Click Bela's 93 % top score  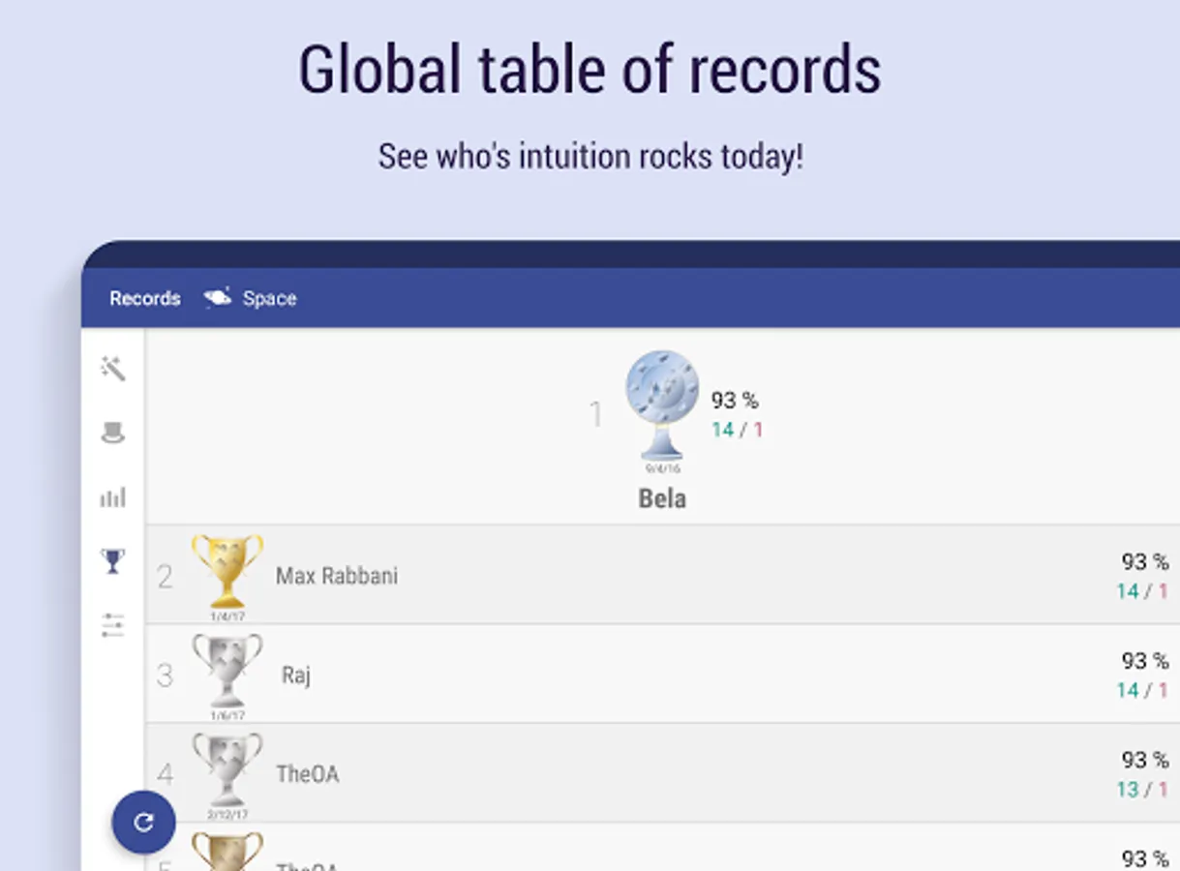tap(735, 400)
